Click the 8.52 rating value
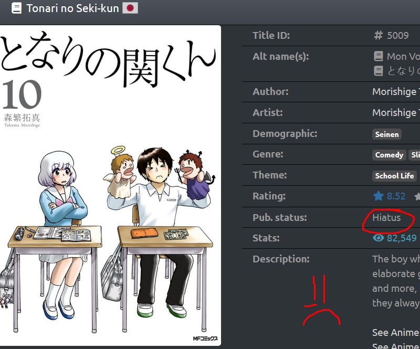Image resolution: width=420 pixels, height=349 pixels. click(396, 196)
